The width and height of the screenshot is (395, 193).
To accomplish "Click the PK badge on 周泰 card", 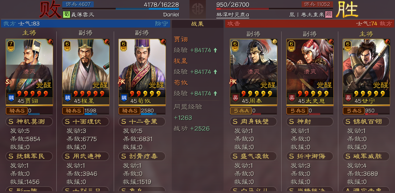I will (233, 82).
